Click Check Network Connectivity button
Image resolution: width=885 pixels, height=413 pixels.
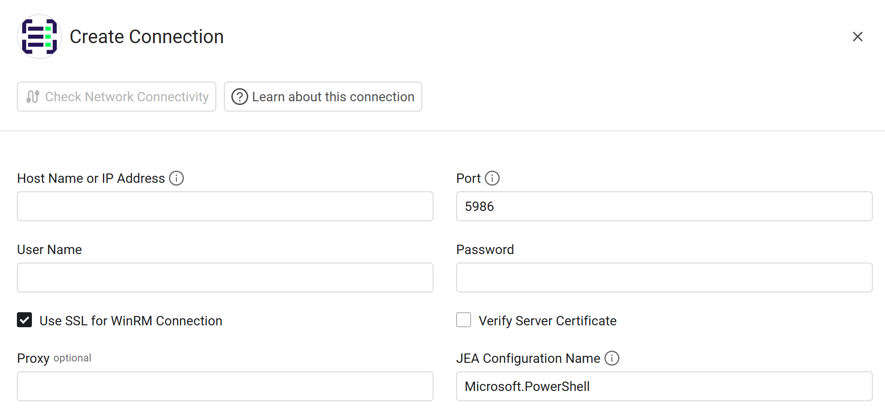(116, 97)
